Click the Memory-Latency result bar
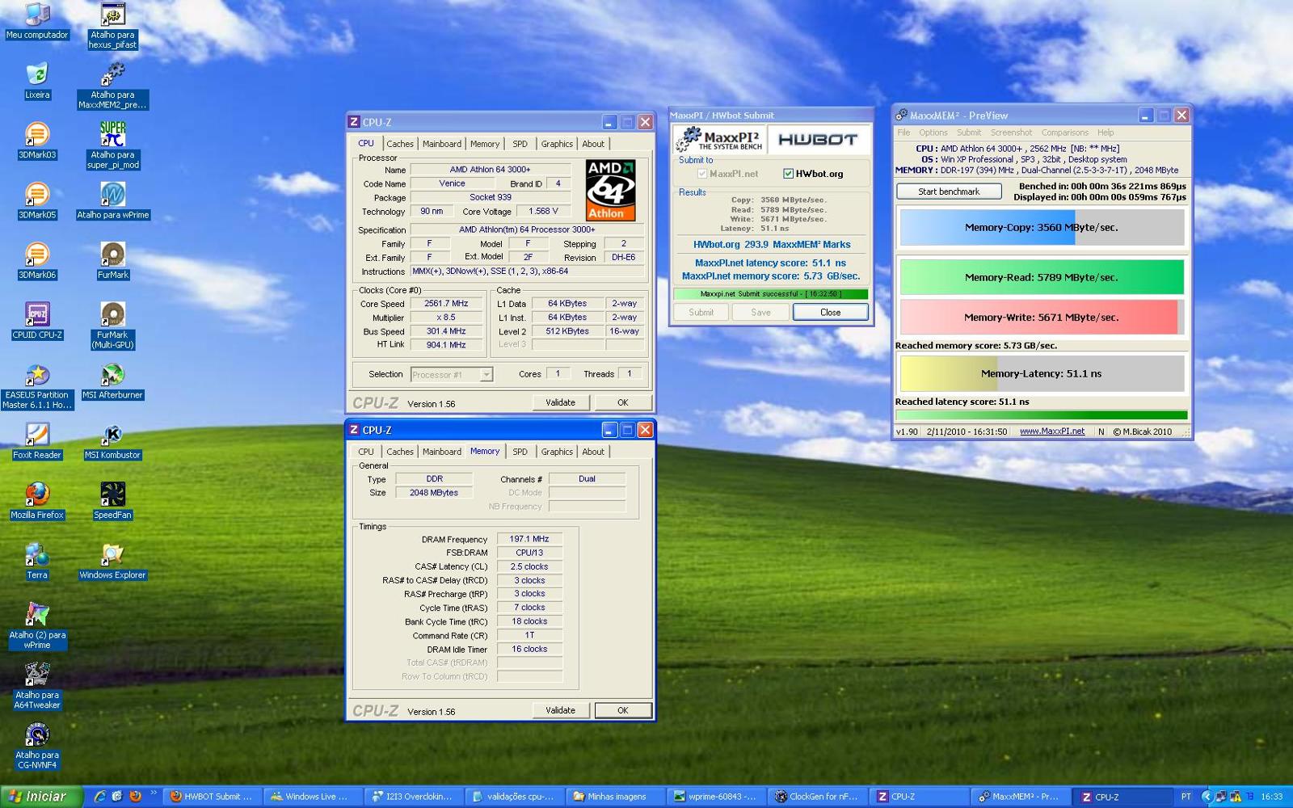The image size is (1293, 808). pos(1042,373)
